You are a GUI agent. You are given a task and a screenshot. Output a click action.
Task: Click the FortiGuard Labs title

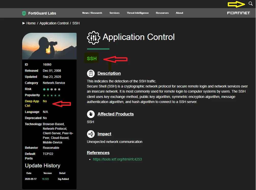point(42,13)
